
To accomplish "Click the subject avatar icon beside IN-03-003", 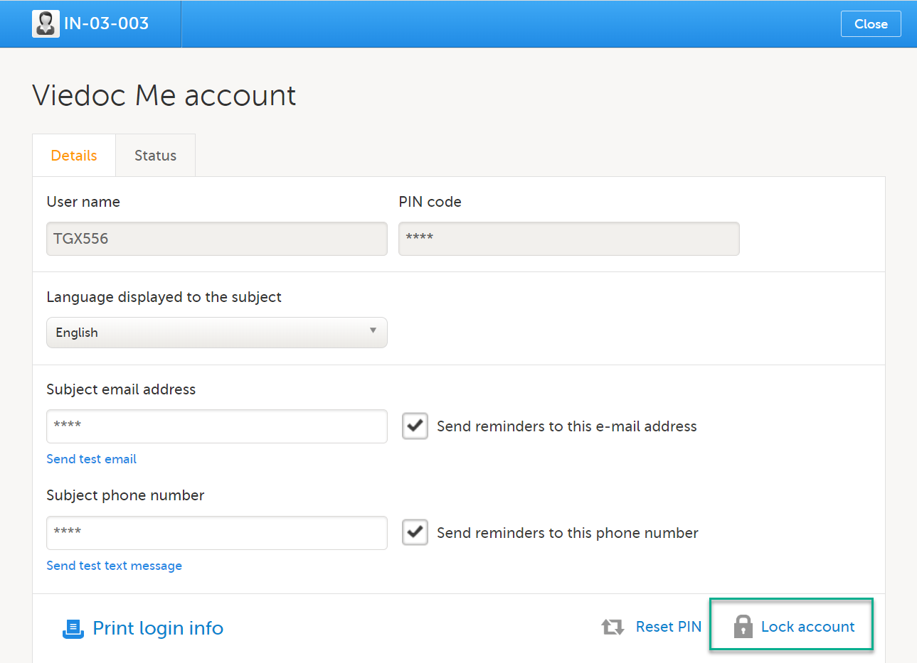I will (46, 23).
